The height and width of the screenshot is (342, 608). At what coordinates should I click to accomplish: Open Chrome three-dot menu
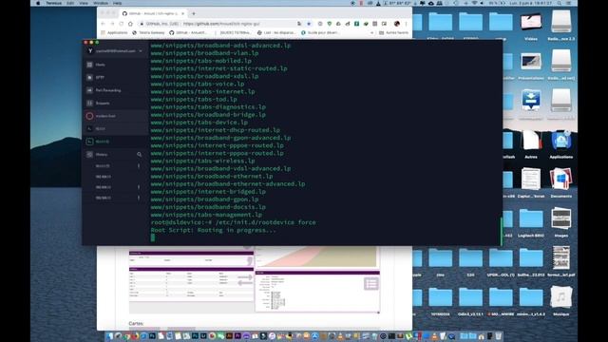(407, 24)
